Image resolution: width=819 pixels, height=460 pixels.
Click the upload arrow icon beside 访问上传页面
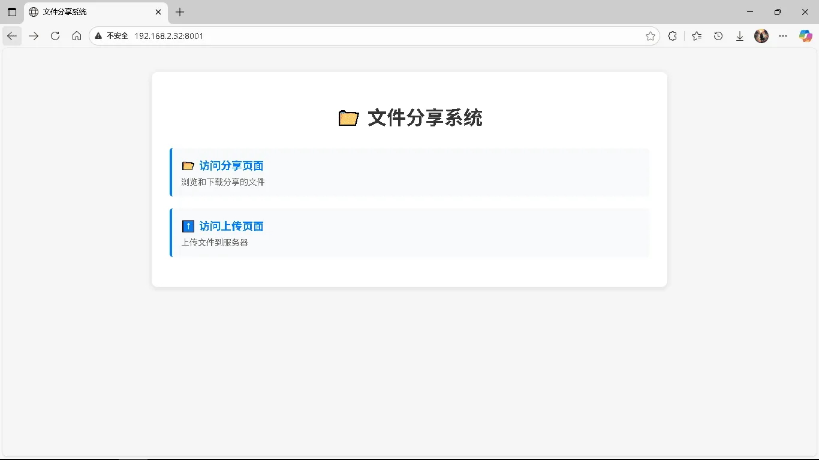pyautogui.click(x=188, y=226)
